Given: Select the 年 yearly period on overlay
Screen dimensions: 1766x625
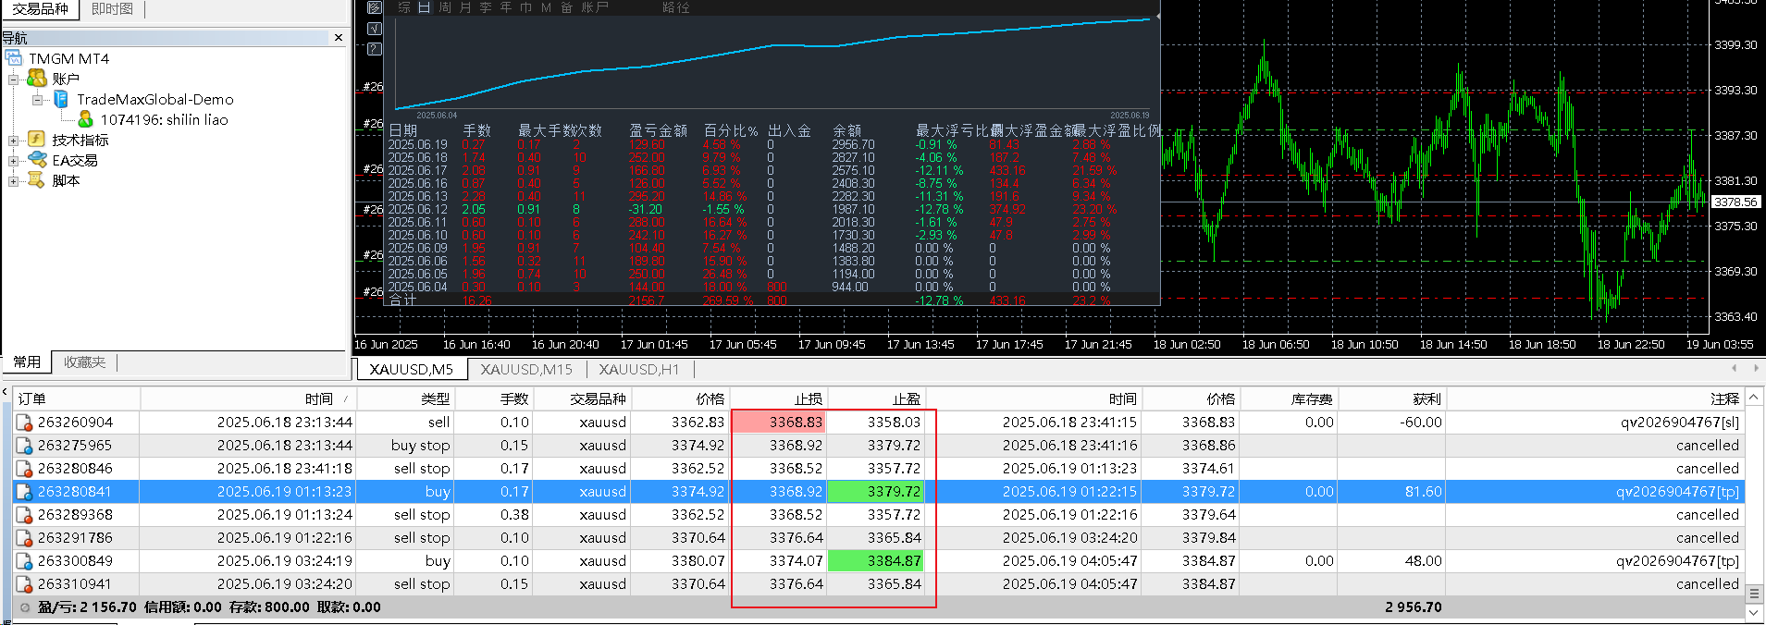Looking at the screenshot, I should point(505,7).
